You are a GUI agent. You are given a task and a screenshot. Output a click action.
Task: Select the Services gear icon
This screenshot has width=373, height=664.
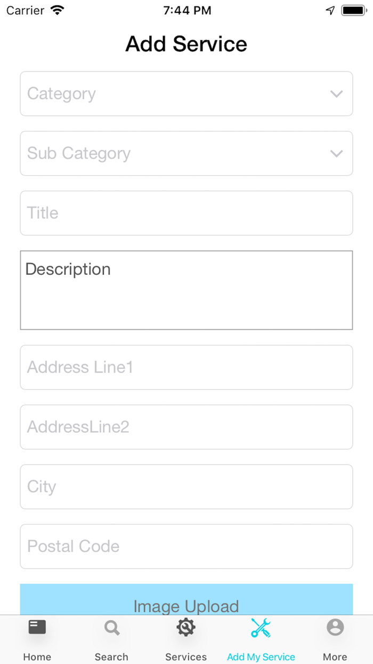tap(186, 627)
